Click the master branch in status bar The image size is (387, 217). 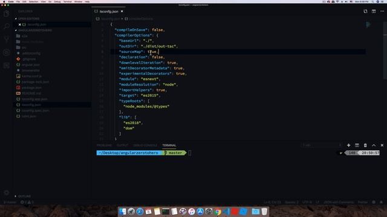[x=10, y=203]
